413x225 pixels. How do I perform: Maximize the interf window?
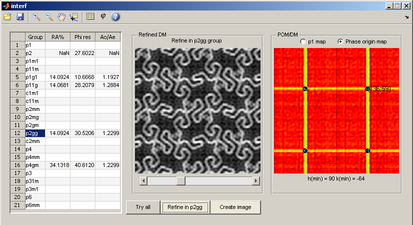coord(397,6)
